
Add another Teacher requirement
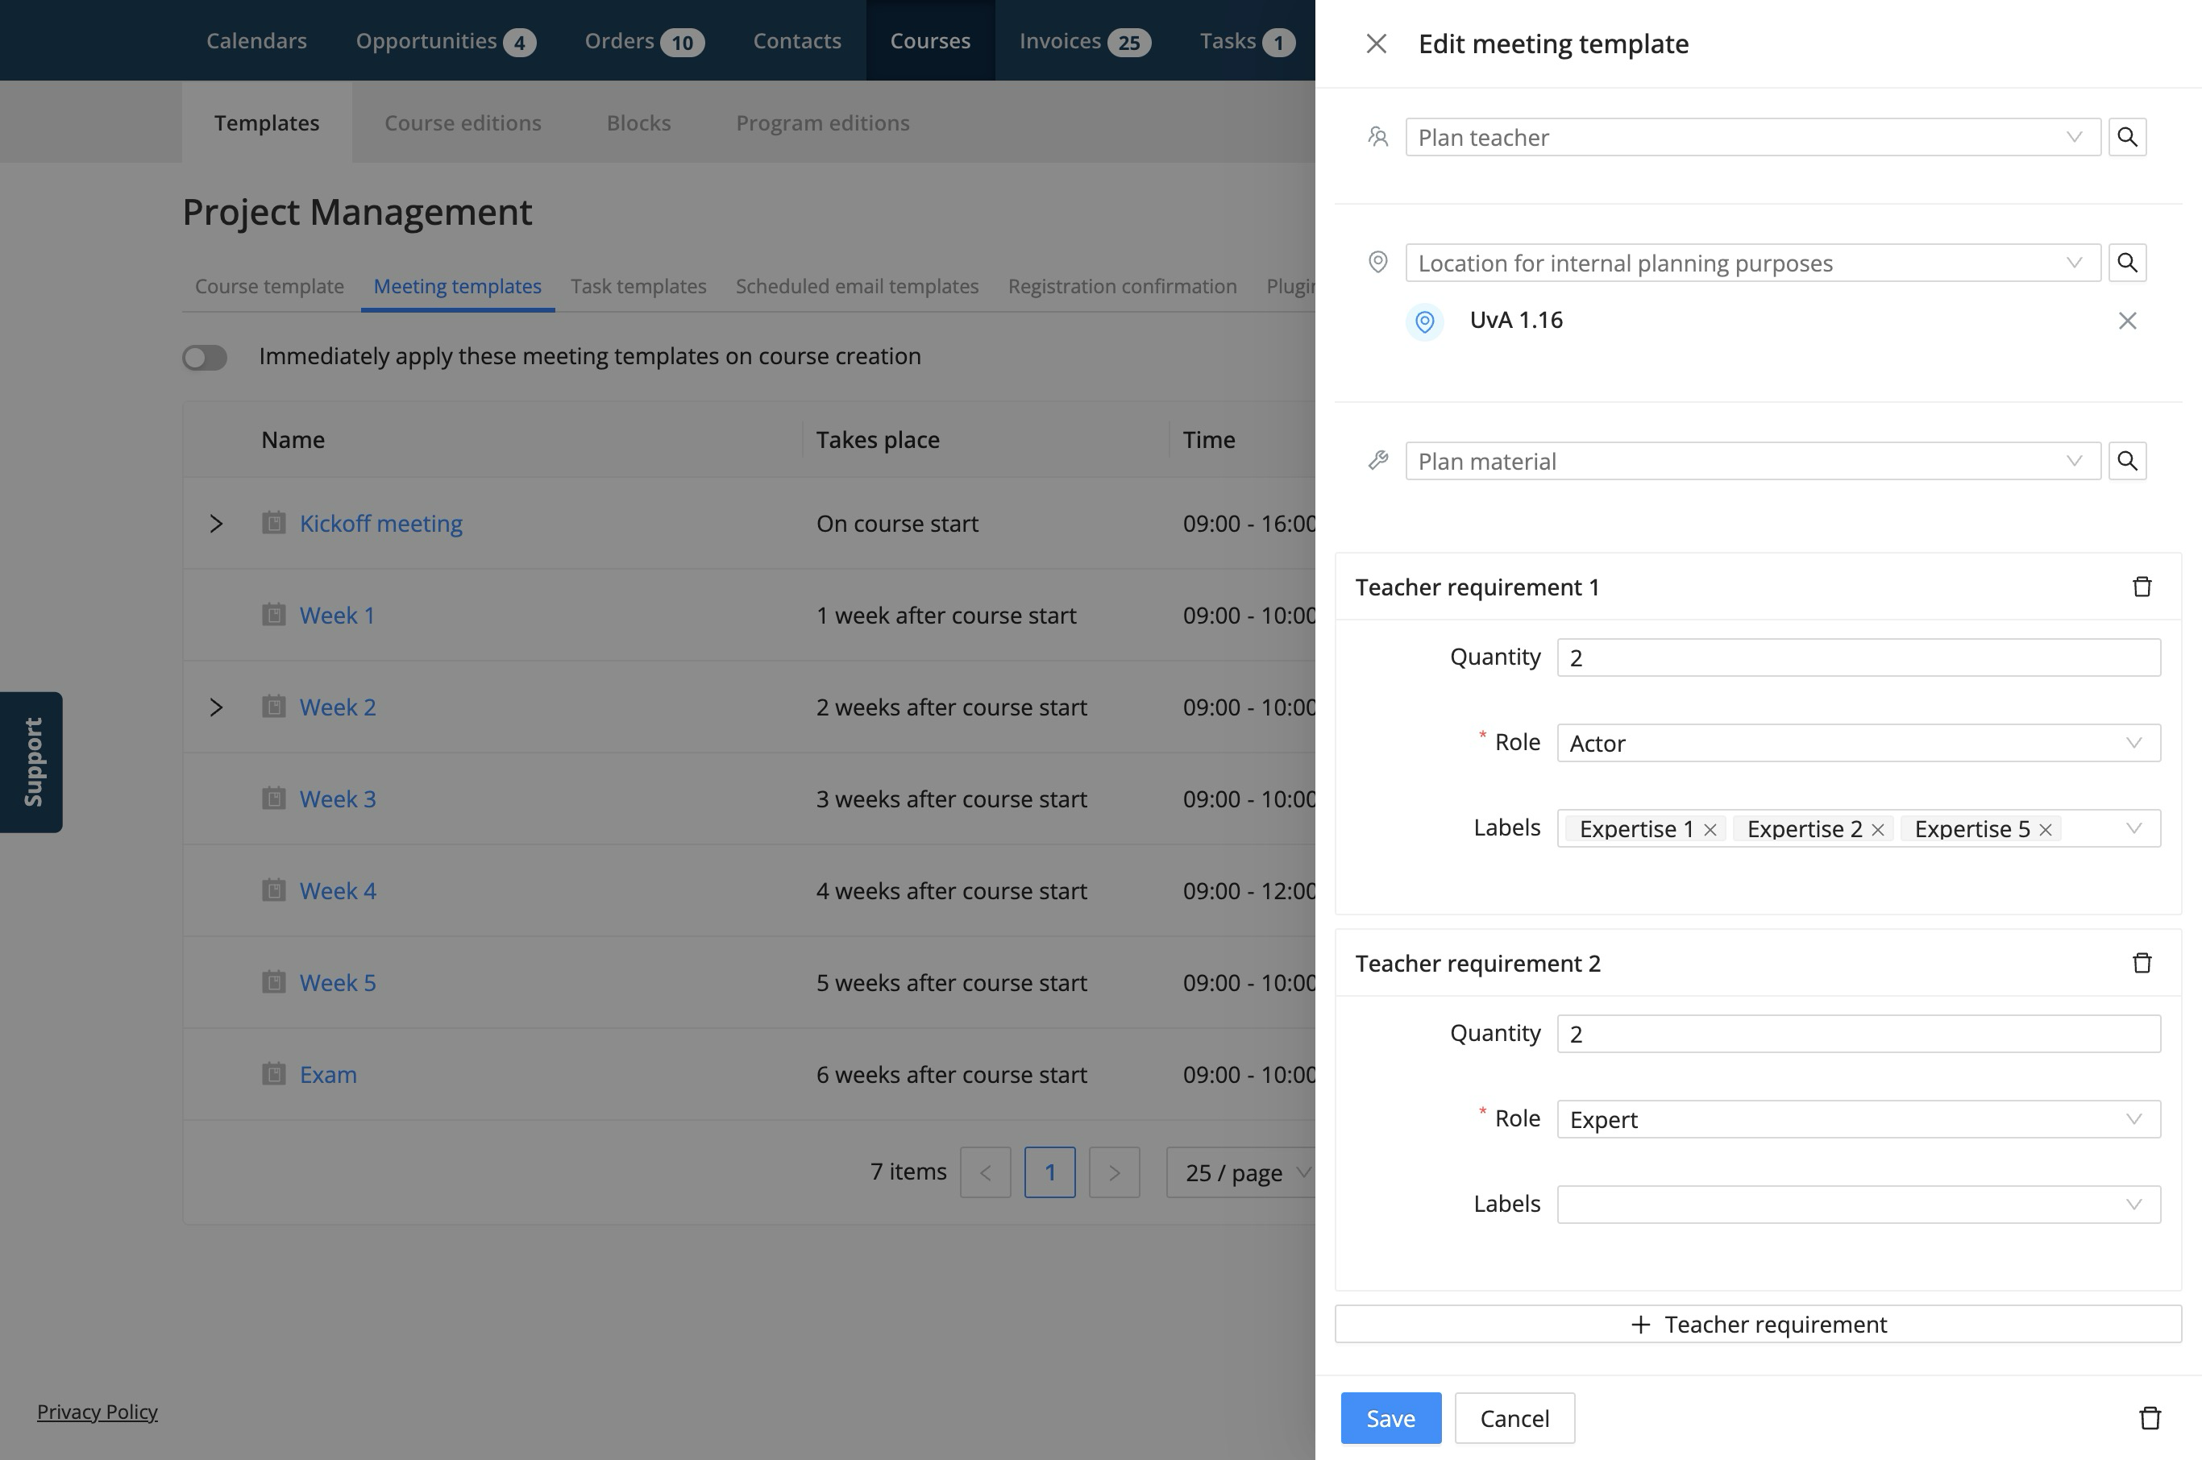[1758, 1324]
